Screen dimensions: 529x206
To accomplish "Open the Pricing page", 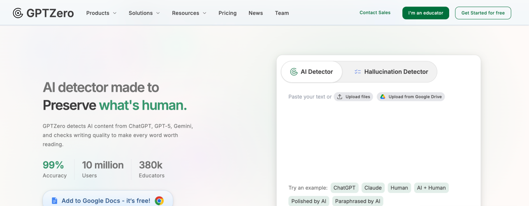I will pos(227,13).
